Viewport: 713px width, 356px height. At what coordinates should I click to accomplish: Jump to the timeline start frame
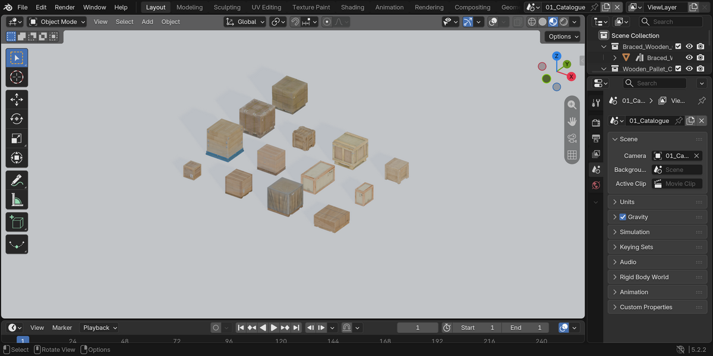tap(241, 328)
